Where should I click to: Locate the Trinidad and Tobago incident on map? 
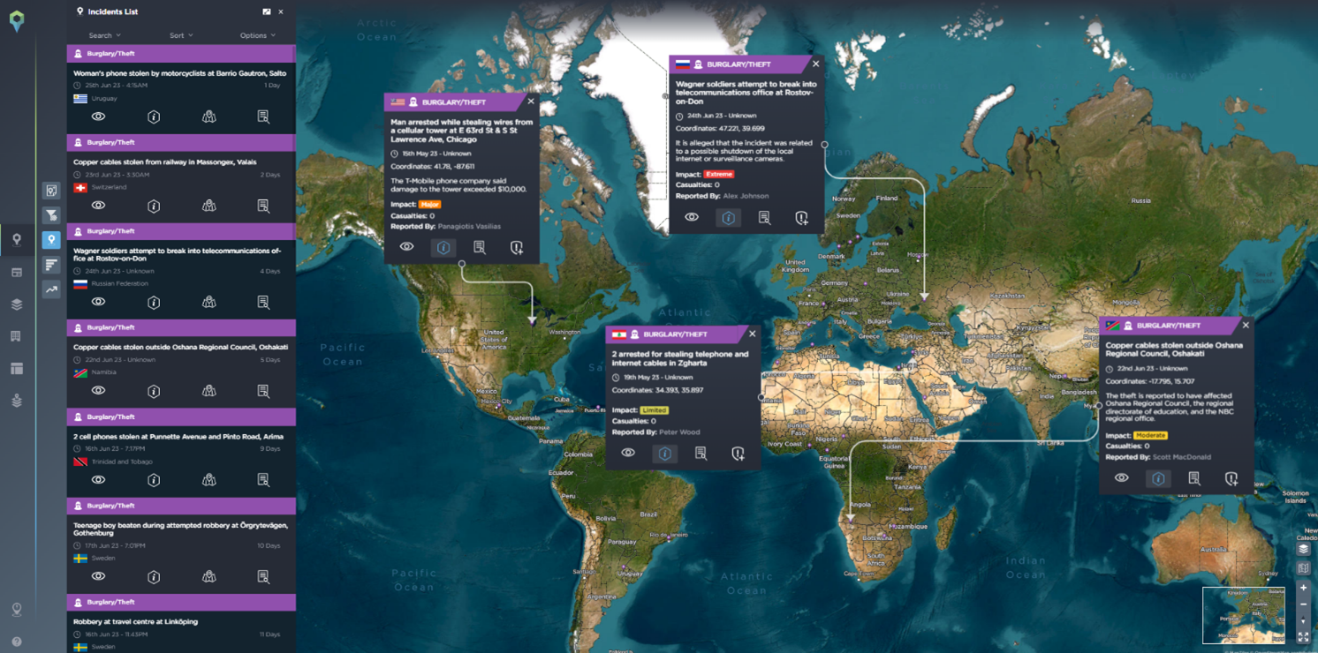pos(208,480)
